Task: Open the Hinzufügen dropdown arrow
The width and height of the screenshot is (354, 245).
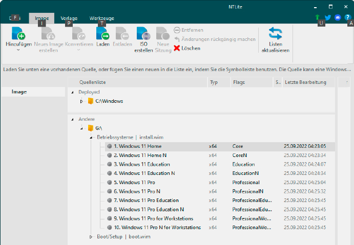Action: click(18, 50)
